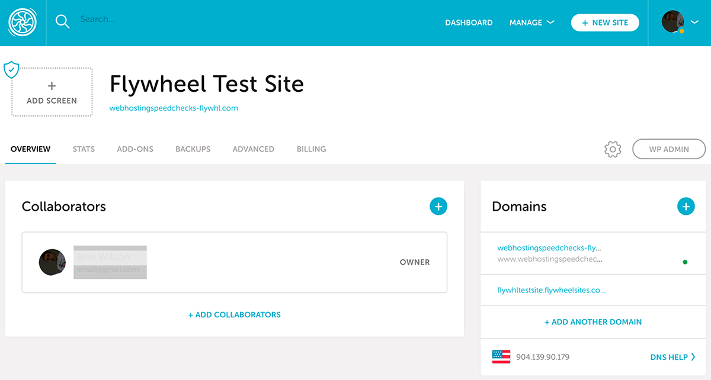Viewport: 711px width, 380px height.
Task: Click the American flag icon next to the IP
Action: pos(501,356)
